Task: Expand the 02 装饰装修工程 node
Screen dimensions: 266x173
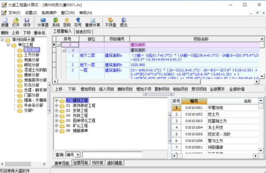Action: [56, 106]
